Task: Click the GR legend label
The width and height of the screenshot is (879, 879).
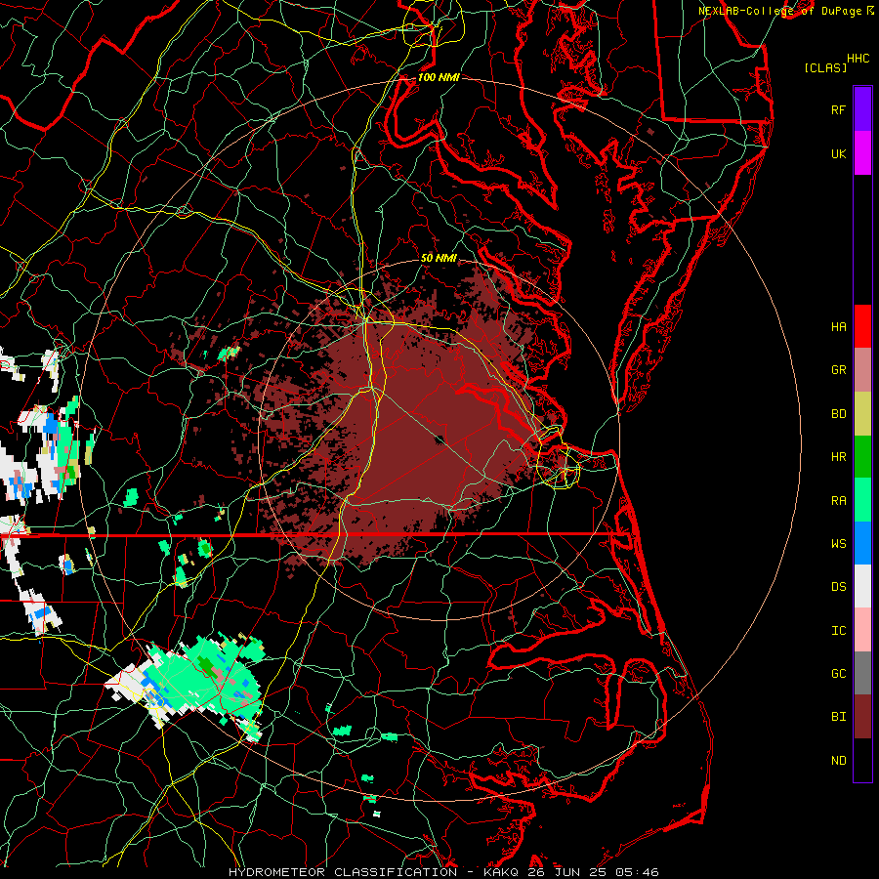Action: tap(838, 370)
